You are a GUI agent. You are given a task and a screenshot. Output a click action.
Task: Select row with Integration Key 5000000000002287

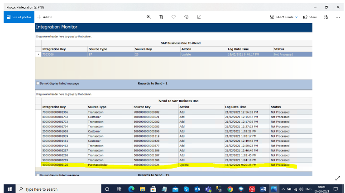click(177, 151)
